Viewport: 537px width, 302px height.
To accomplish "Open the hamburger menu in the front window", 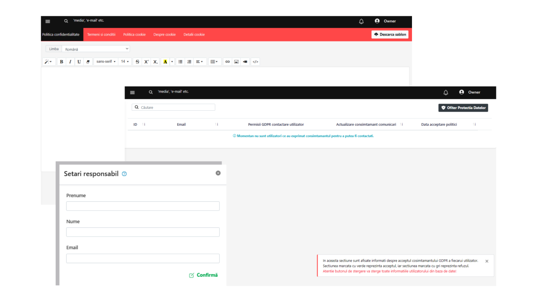I will tap(133, 92).
